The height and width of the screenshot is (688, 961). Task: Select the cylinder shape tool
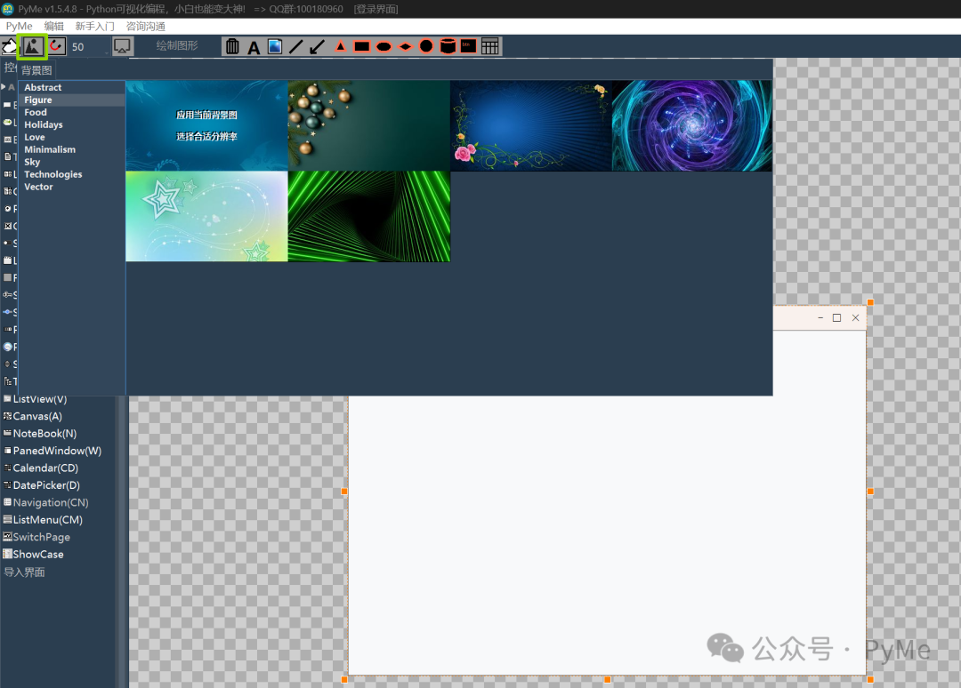(x=448, y=46)
